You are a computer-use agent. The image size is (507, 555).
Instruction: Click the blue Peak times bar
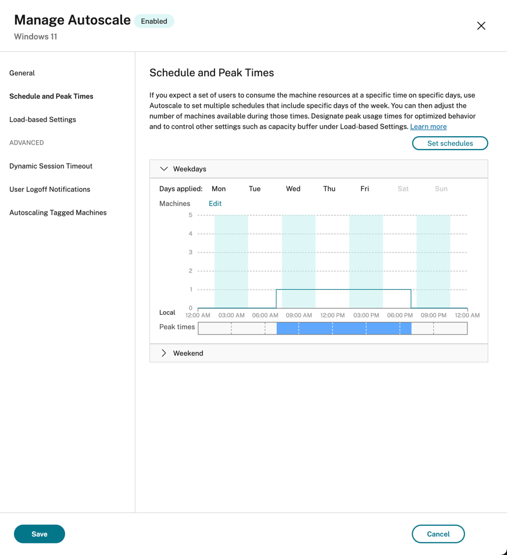pos(344,328)
